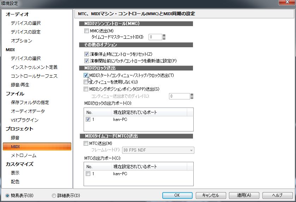Screen dimensions: 296x202
Task: Click 現在設定されているポート header in MTC list
Action: [x=149, y=166]
